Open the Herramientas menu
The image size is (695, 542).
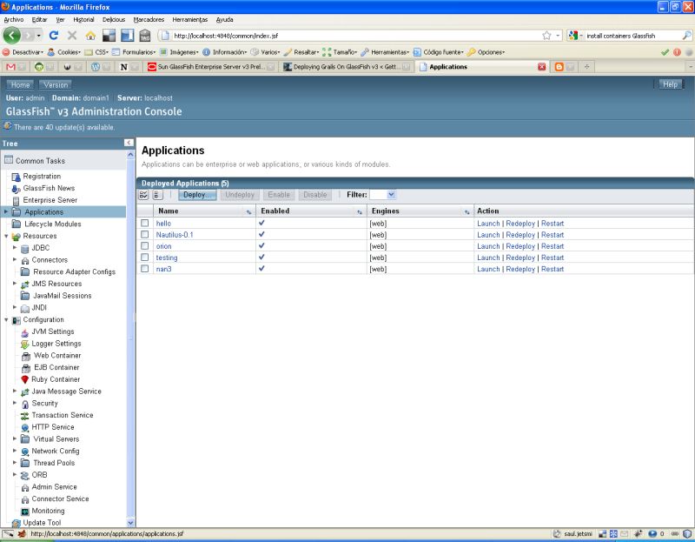pyautogui.click(x=189, y=19)
